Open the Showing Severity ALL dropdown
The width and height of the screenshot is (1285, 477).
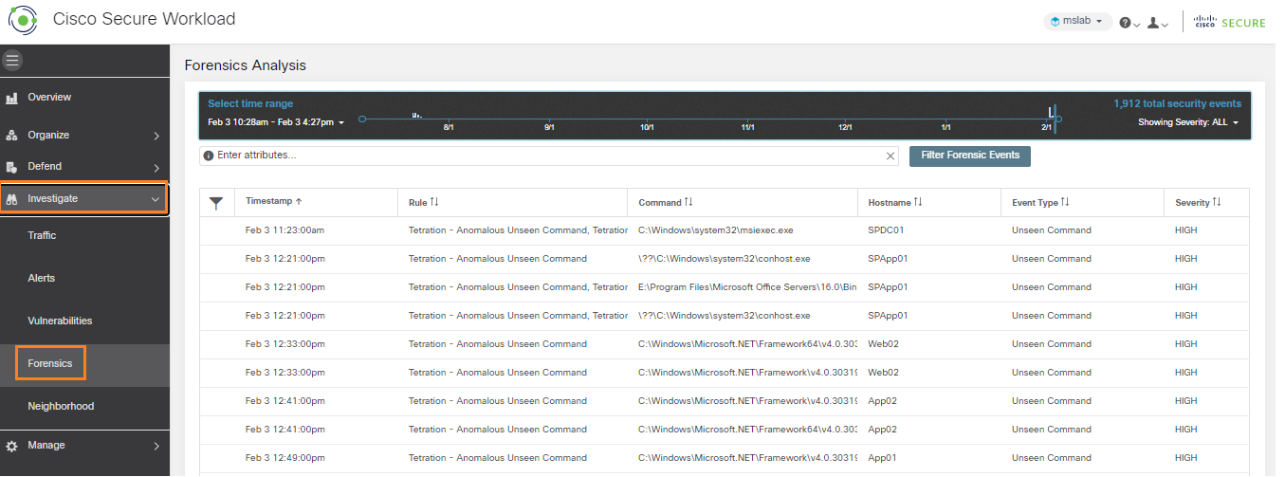[x=1188, y=122]
